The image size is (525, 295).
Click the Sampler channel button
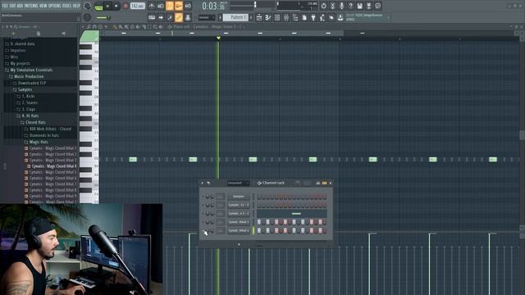(x=239, y=197)
